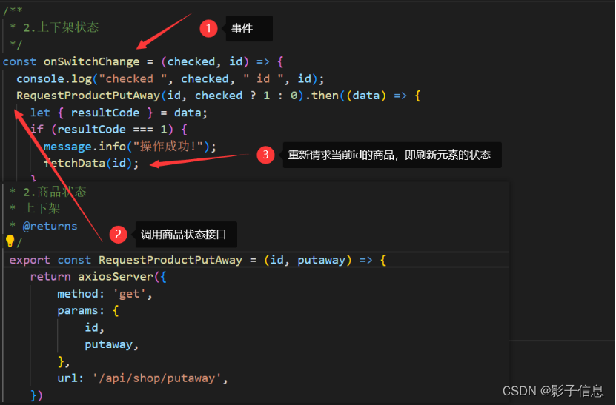Click the '/api/shop/putaway' url string
This screenshot has height=405, width=616.
157,378
